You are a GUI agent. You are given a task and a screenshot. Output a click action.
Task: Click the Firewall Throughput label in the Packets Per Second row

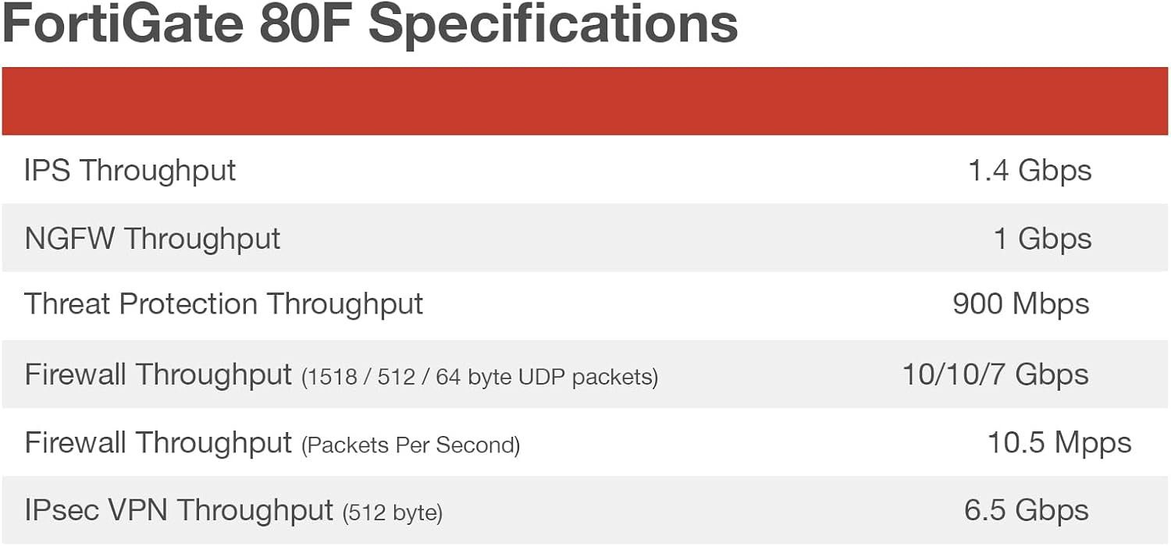point(158,443)
